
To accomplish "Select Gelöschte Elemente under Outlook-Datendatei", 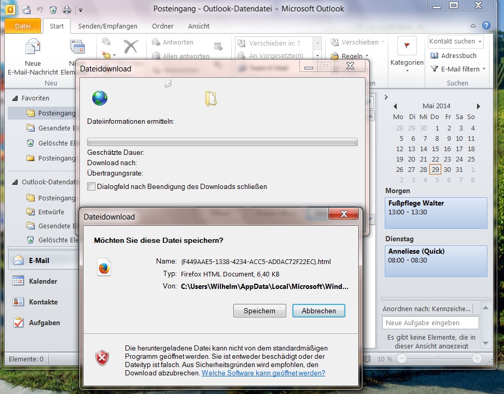I will pyautogui.click(x=53, y=240).
